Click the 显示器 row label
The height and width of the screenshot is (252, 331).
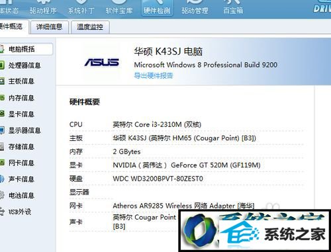pyautogui.click(x=79, y=192)
